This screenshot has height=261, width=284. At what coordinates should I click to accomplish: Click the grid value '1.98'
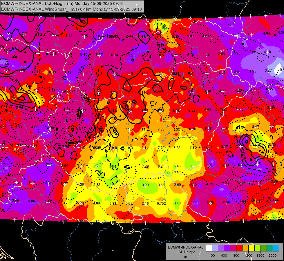click(253, 71)
